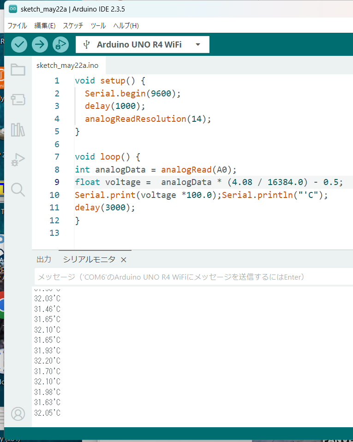
Task: Open the user account profile icon
Action: pyautogui.click(x=18, y=414)
